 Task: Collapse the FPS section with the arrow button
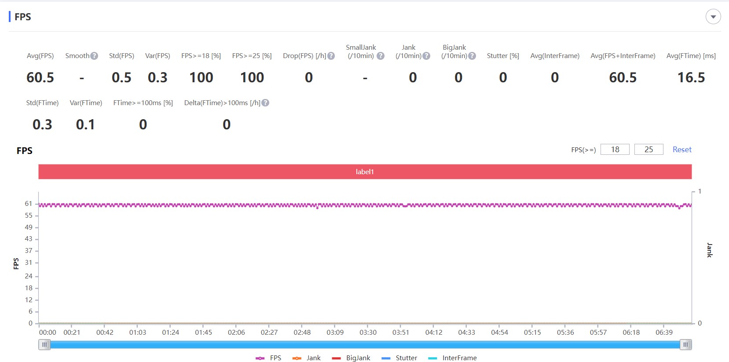[x=713, y=17]
